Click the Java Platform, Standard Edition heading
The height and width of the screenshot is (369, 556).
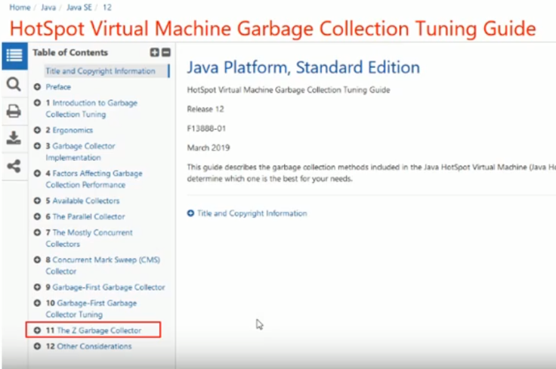coord(304,67)
